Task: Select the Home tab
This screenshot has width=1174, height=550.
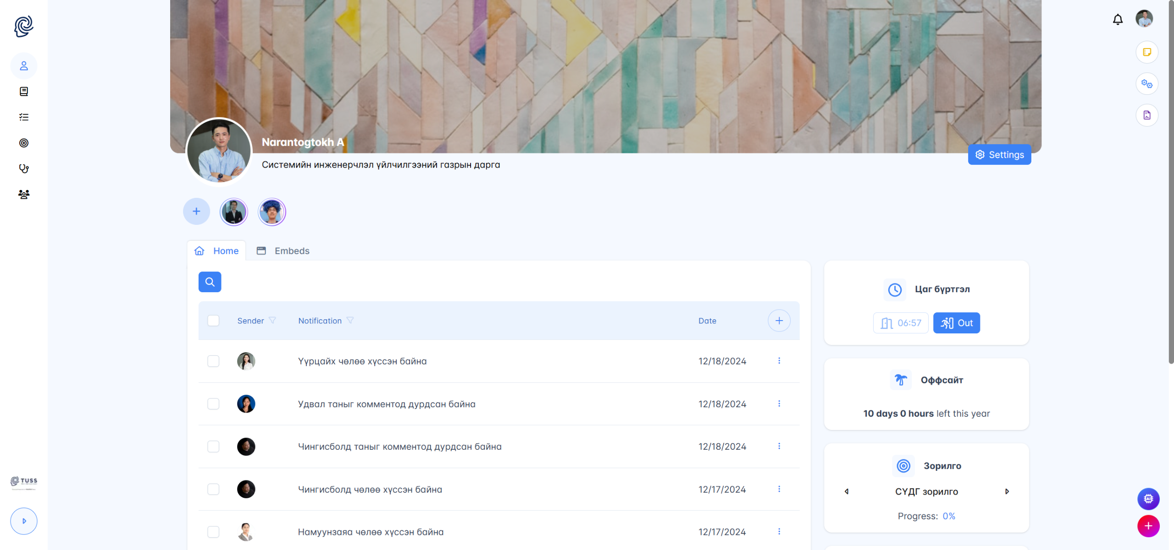Action: click(x=216, y=251)
